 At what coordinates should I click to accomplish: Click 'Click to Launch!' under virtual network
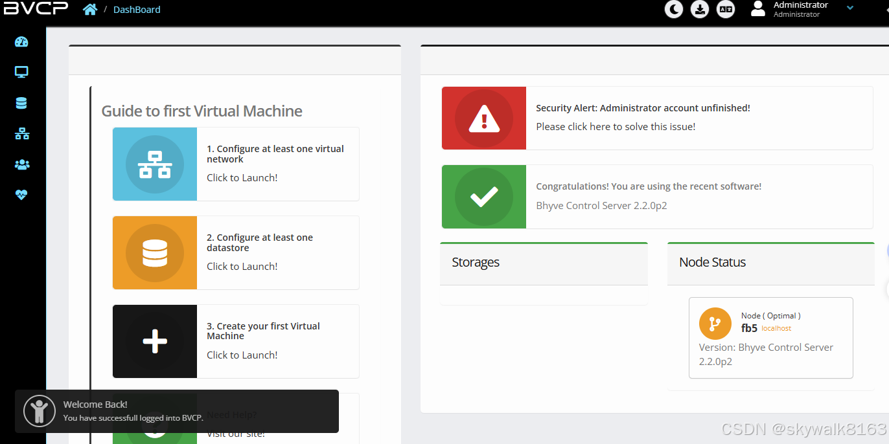coord(242,178)
